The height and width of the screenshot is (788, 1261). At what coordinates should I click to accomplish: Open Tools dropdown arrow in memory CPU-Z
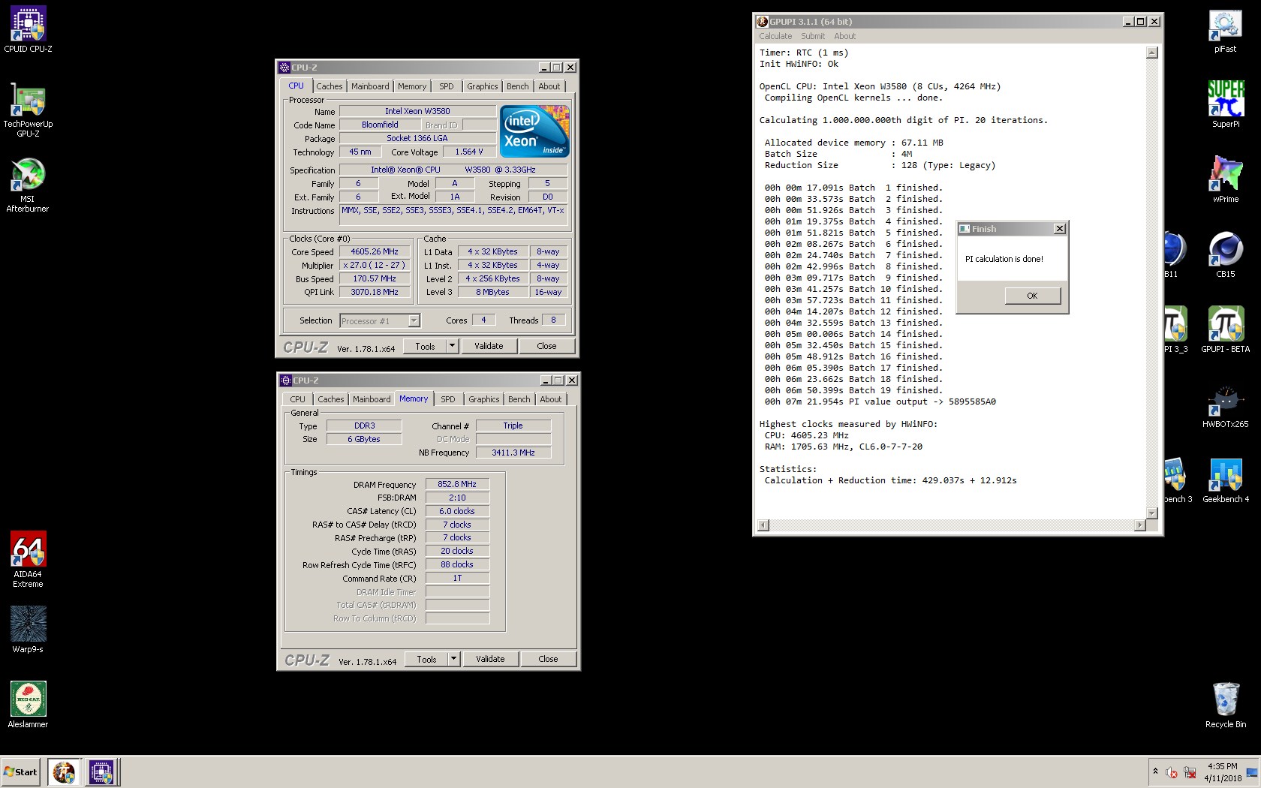[453, 659]
